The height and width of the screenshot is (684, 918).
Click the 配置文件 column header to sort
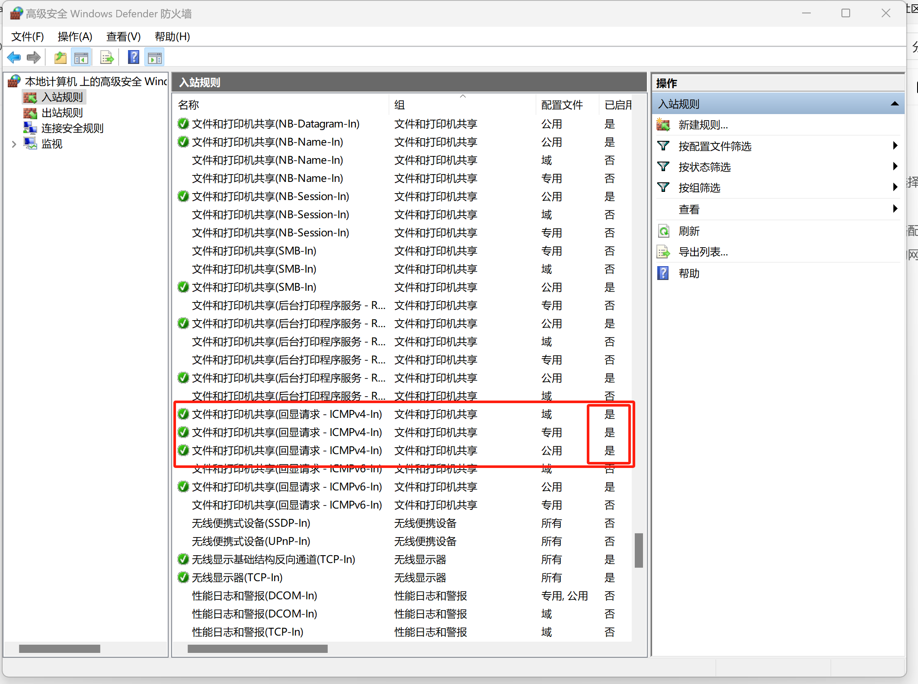(562, 105)
